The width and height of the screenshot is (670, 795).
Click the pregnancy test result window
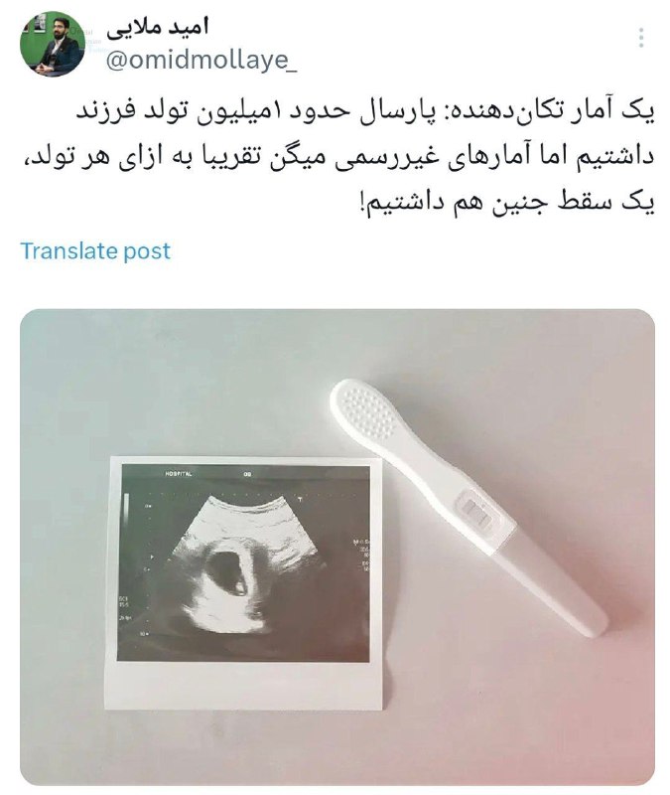478,513
